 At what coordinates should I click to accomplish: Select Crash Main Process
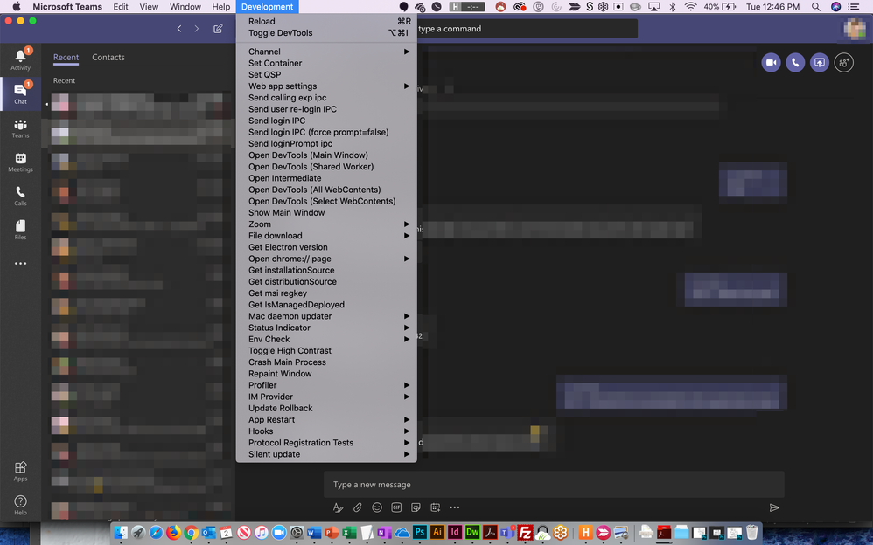coord(326,362)
